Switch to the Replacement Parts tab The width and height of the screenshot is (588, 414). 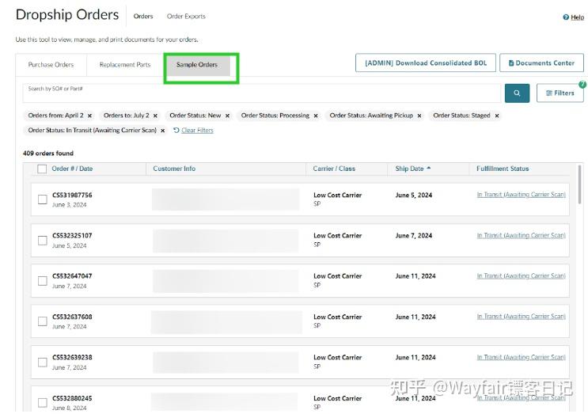(x=125, y=65)
